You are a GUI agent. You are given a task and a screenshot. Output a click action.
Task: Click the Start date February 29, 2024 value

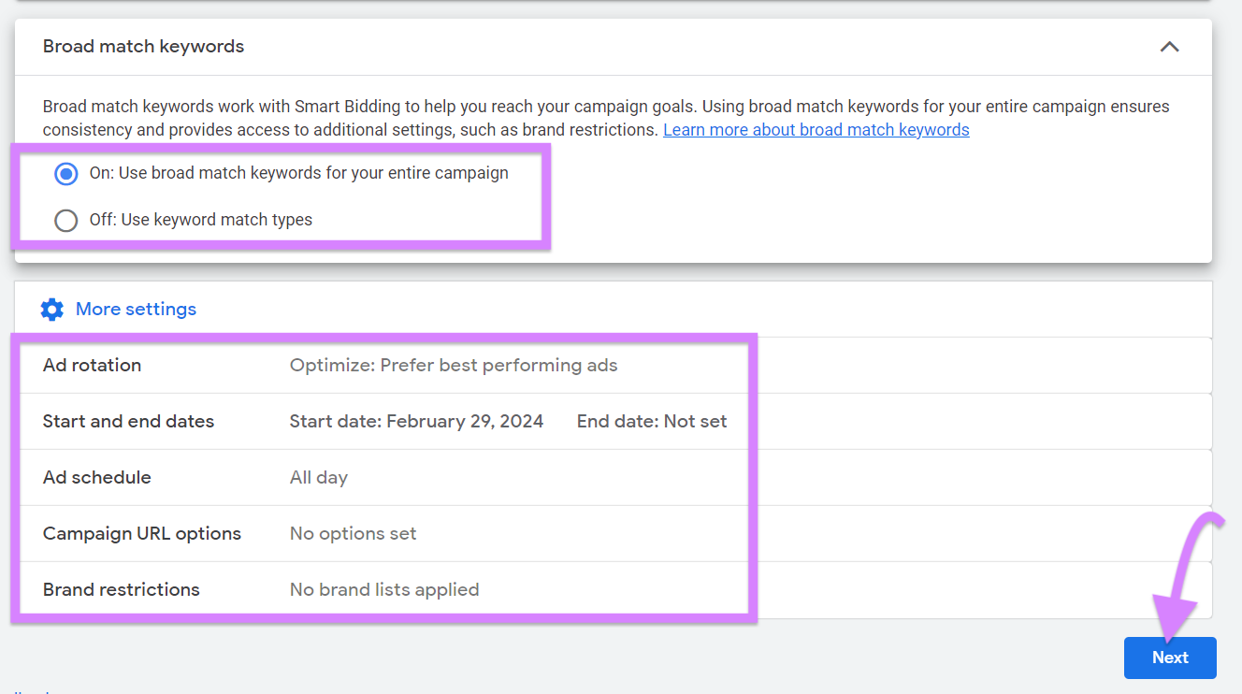tap(416, 421)
